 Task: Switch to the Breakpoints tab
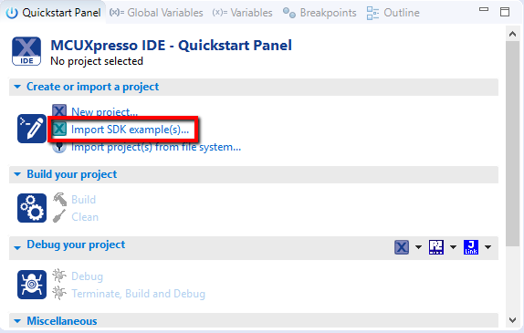pos(320,13)
